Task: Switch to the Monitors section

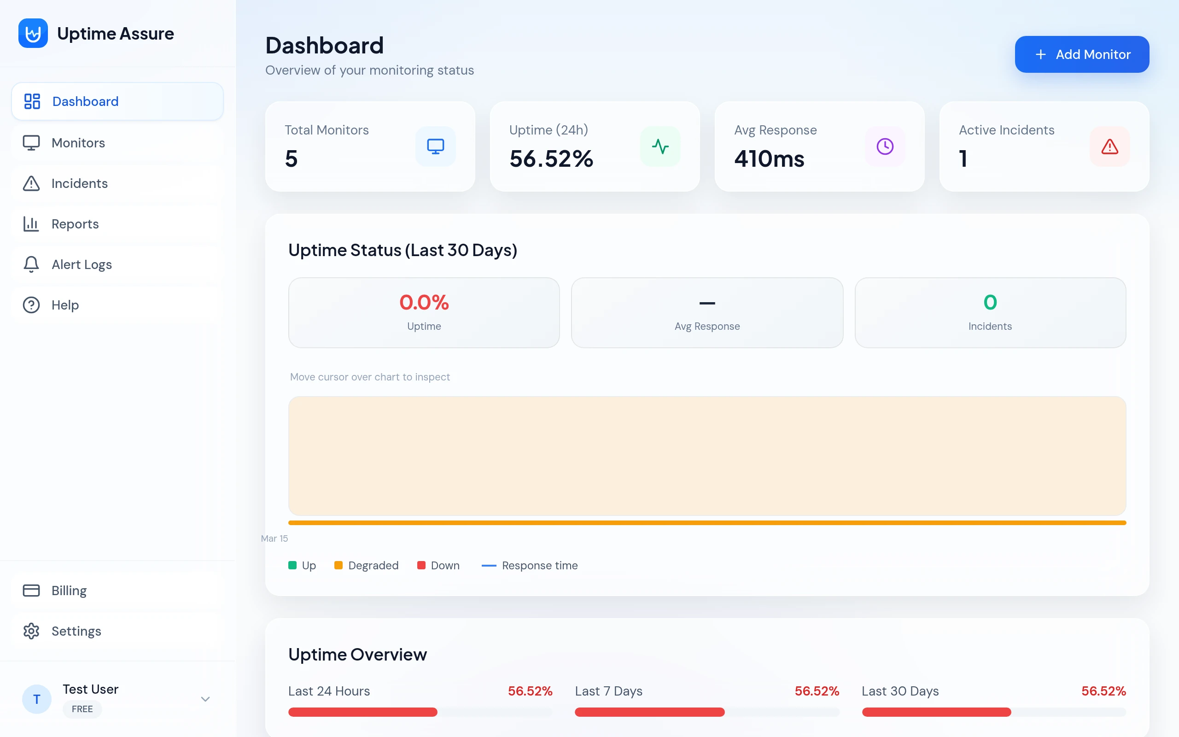Action: [x=78, y=142]
